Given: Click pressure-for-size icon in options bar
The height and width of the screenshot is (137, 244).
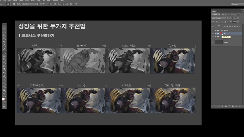Looking at the screenshot, I should click(x=76, y=4).
